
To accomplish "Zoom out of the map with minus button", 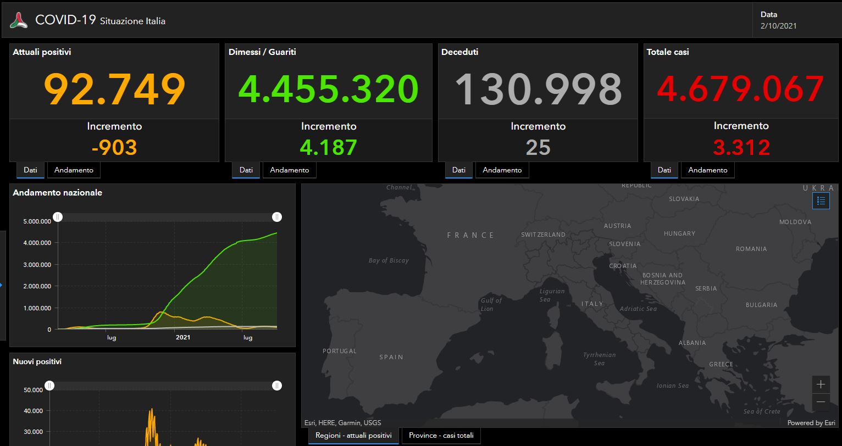I will (x=821, y=402).
